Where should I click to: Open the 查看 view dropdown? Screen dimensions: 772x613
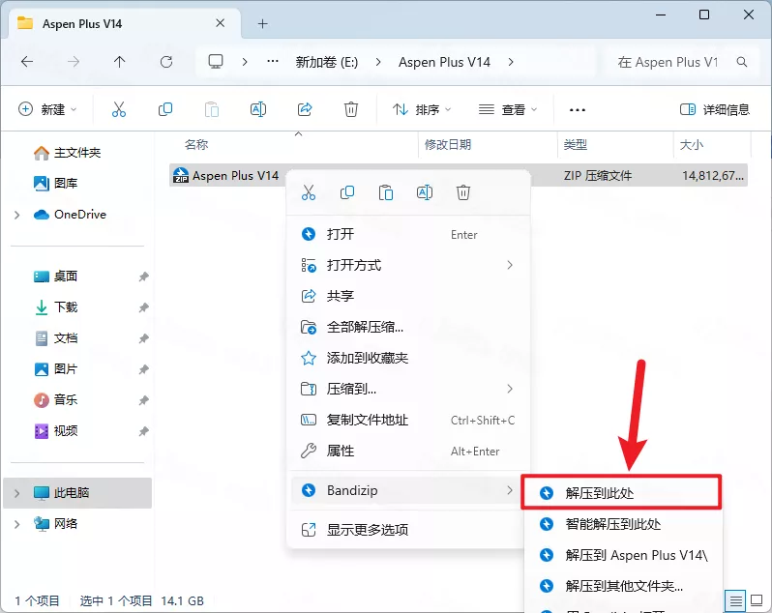pyautogui.click(x=508, y=109)
